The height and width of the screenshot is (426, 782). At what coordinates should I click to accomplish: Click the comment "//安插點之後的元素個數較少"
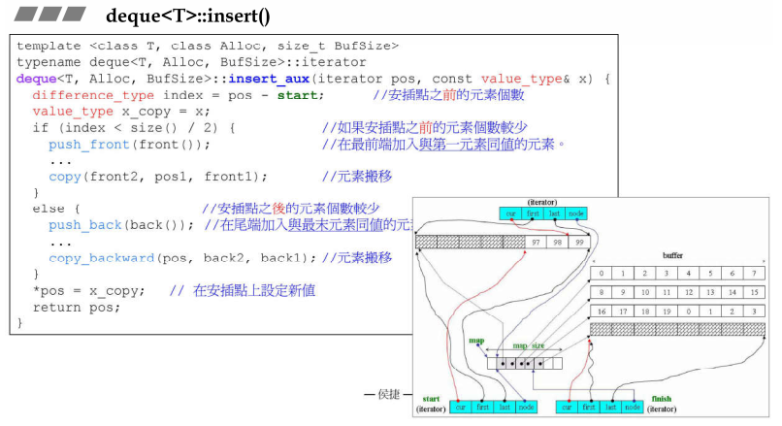291,208
